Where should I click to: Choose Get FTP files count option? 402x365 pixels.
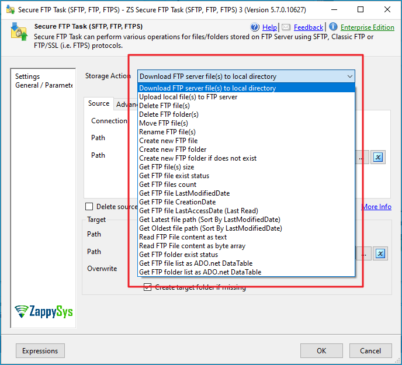(x=168, y=185)
